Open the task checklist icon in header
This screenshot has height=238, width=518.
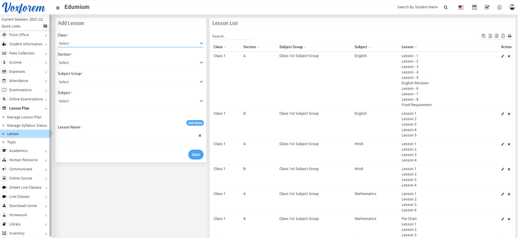coord(487,8)
